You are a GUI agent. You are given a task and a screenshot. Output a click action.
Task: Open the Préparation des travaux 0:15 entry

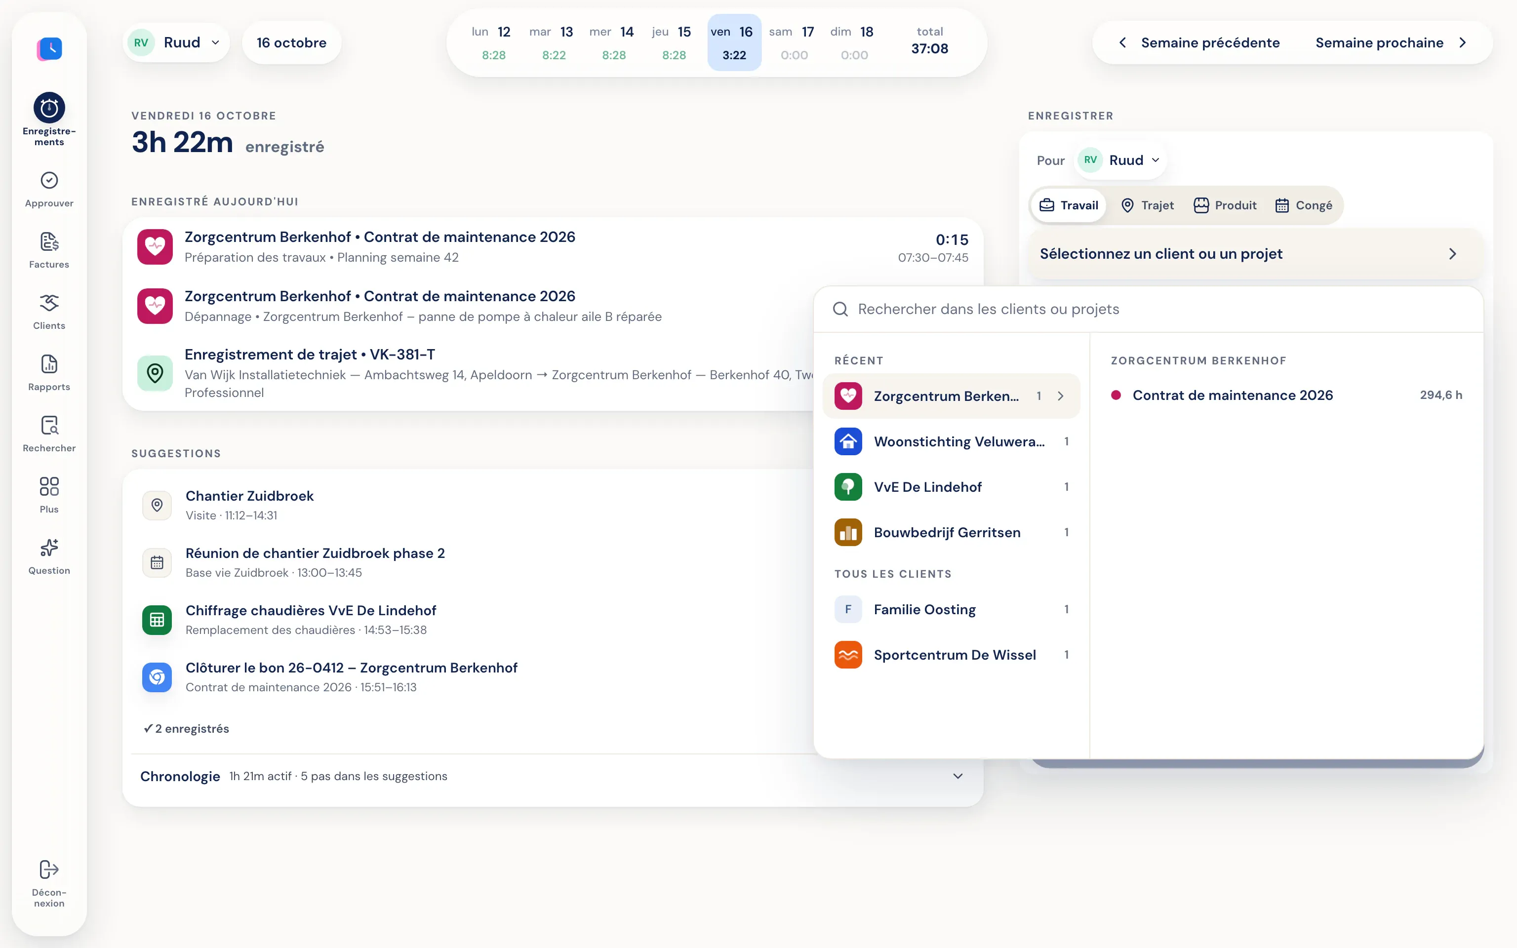[x=552, y=247]
